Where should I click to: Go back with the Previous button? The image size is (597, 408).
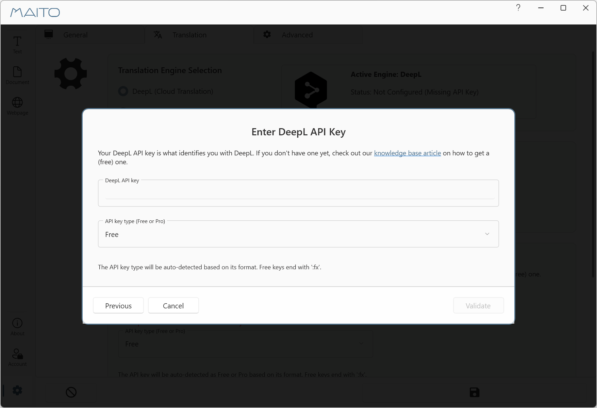118,306
